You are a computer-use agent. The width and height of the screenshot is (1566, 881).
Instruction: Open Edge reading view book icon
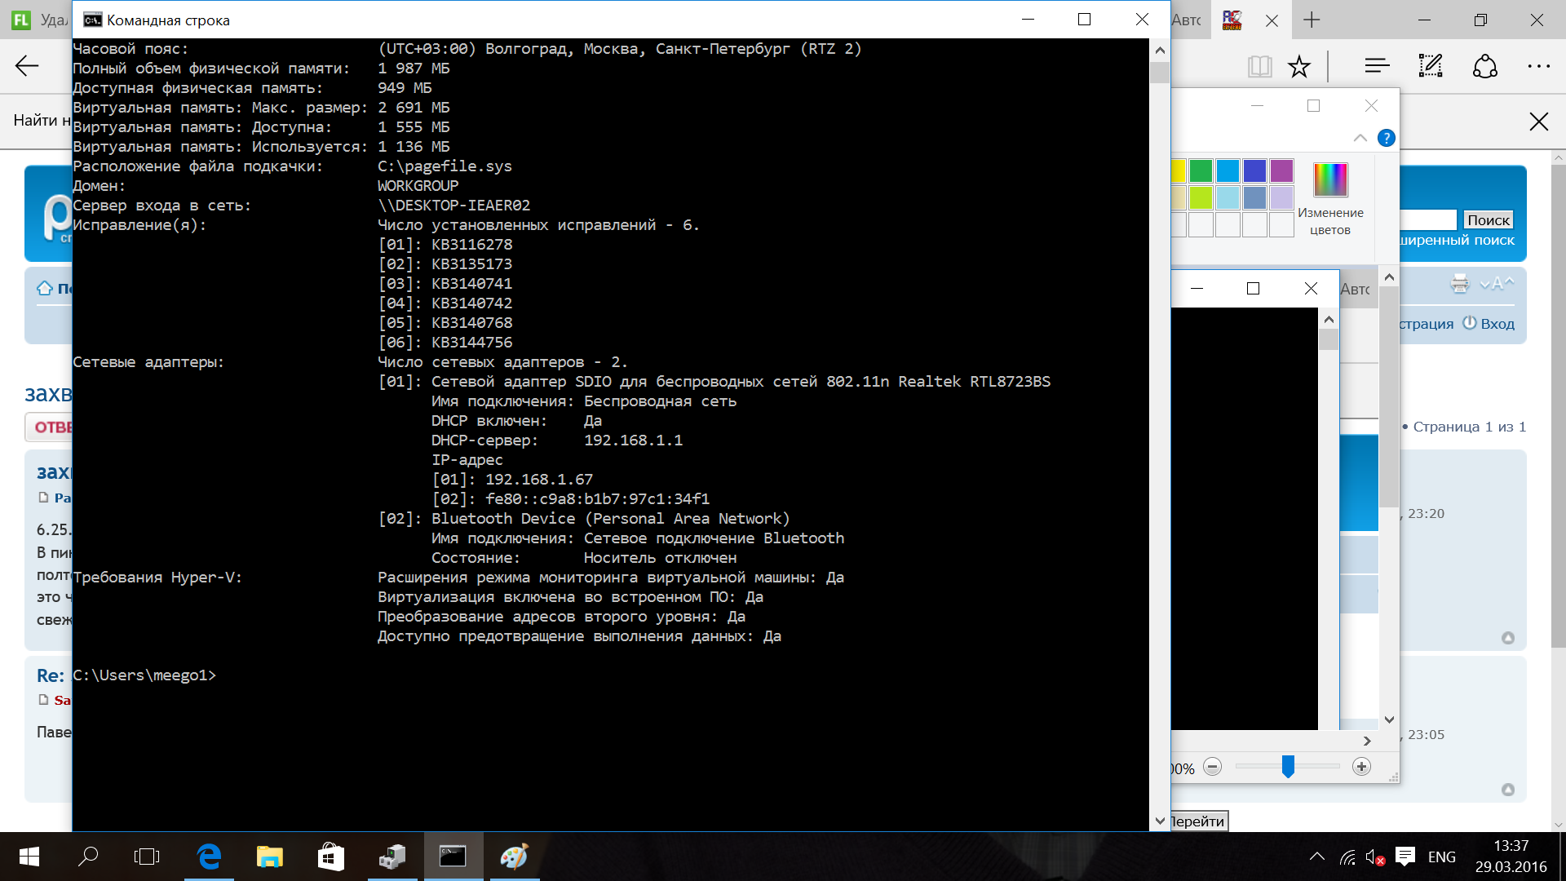click(1260, 66)
